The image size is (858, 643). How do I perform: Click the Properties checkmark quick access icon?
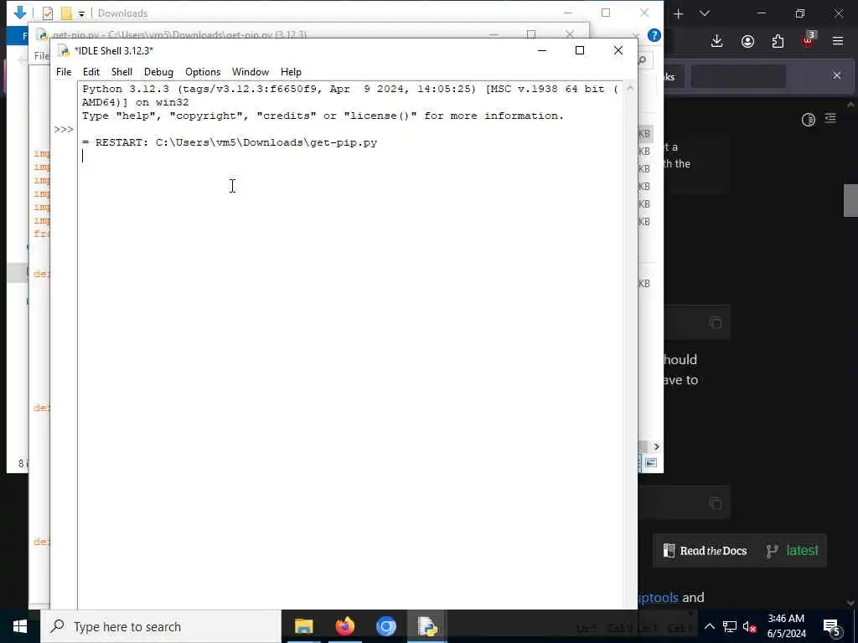48,13
